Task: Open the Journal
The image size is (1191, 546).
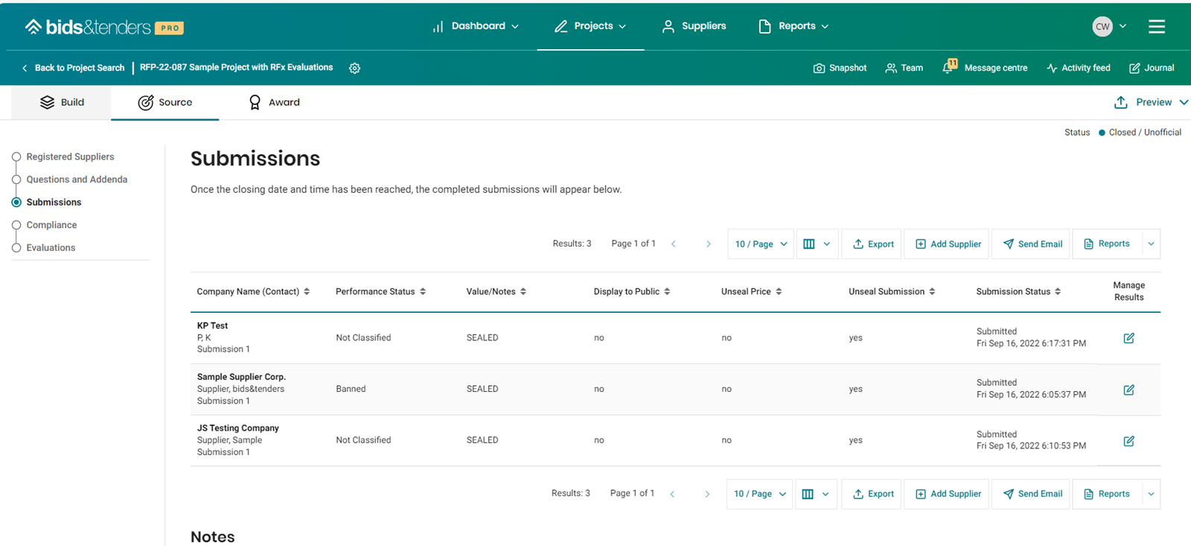Action: click(1152, 68)
